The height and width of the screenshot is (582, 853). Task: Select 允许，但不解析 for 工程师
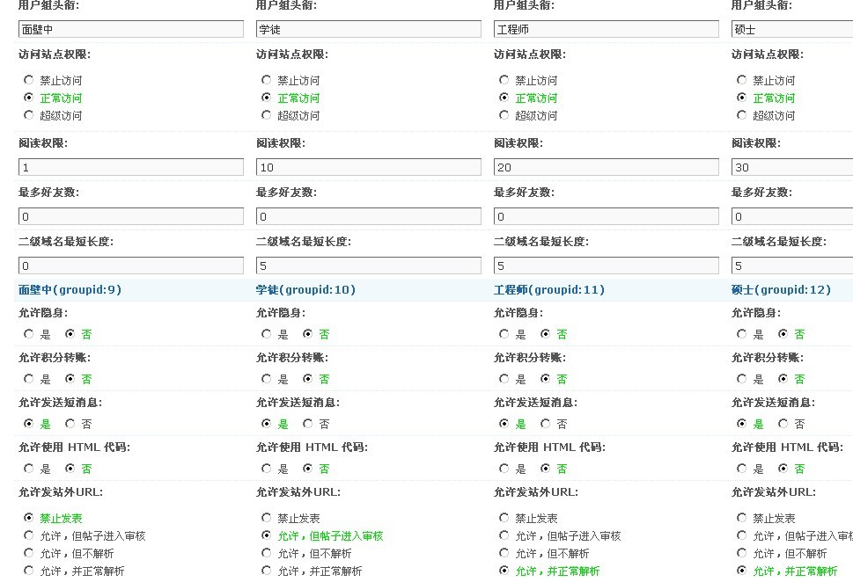coord(504,553)
